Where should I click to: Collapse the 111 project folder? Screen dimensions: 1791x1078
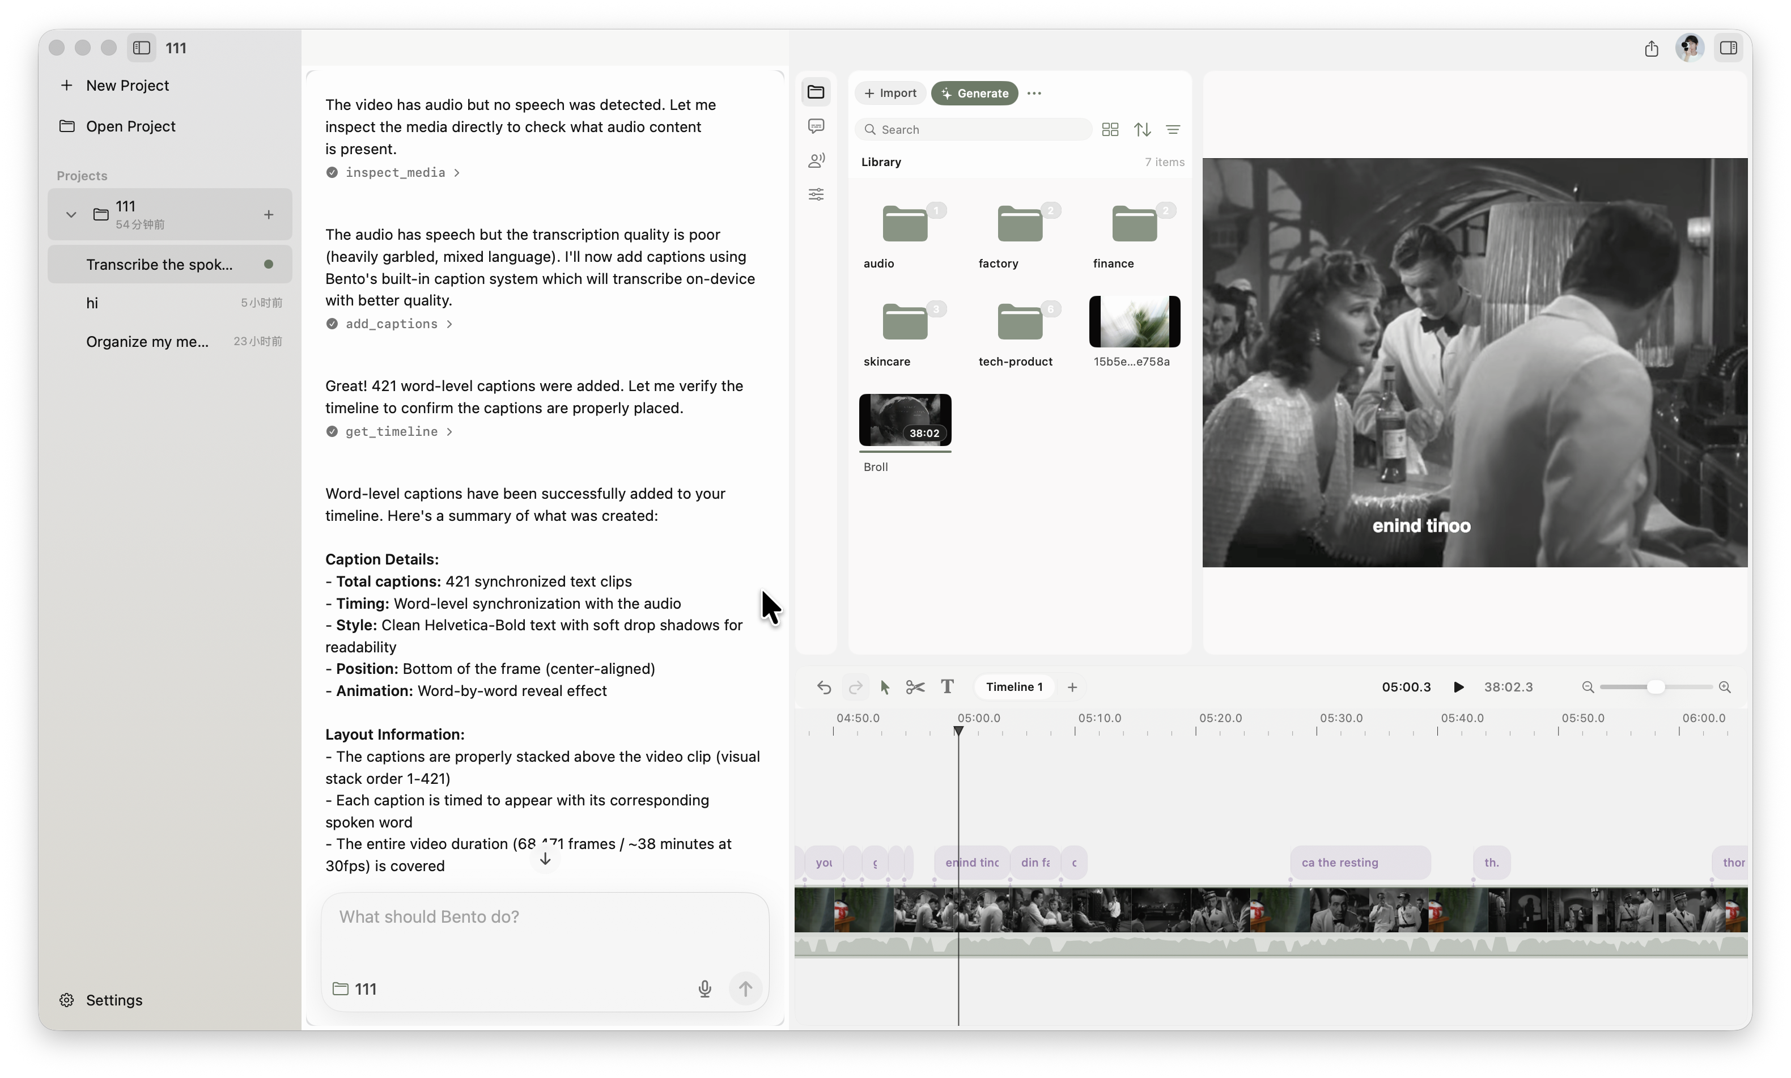coord(70,214)
